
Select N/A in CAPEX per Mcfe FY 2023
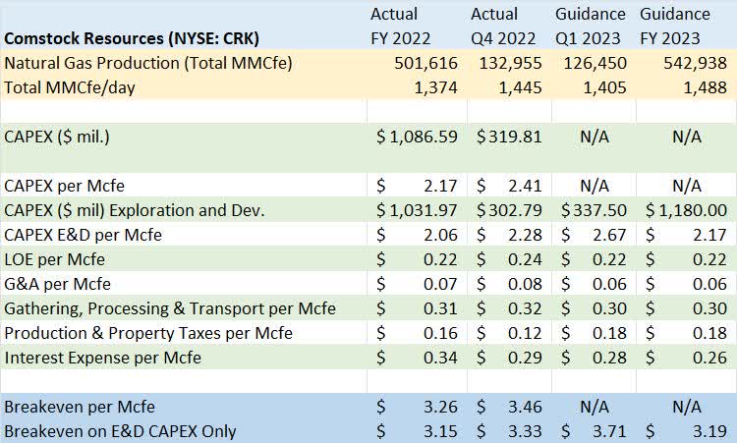(687, 186)
